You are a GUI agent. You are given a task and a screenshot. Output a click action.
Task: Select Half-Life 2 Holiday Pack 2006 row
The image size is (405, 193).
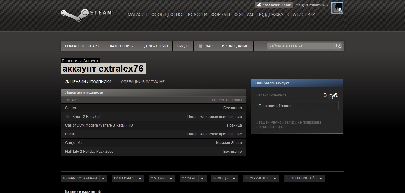[x=153, y=152]
